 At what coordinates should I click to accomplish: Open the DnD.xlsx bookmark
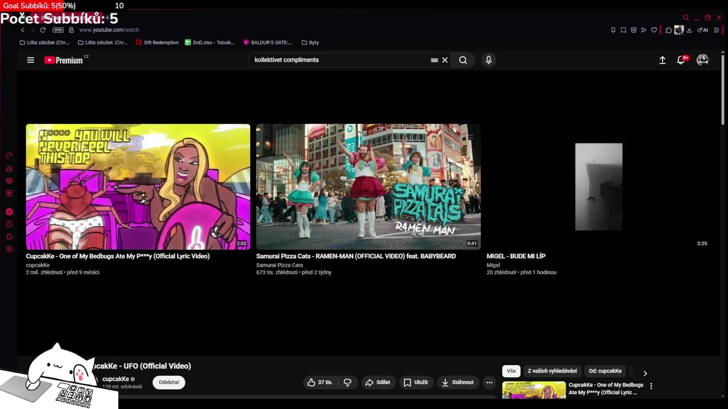(210, 43)
